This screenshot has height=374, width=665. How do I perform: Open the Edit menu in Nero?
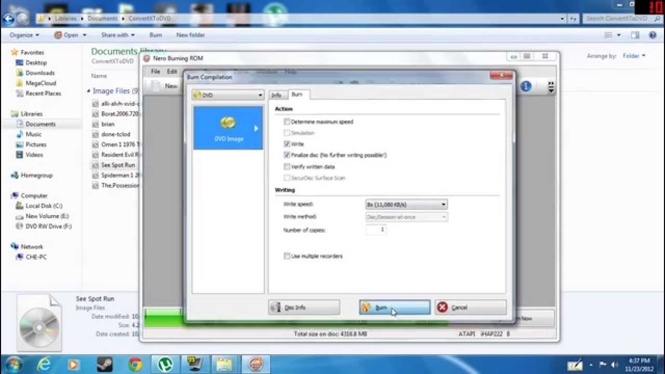pos(172,72)
